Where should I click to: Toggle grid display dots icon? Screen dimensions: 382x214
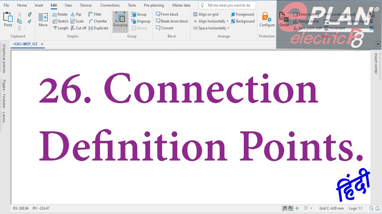coord(306,208)
